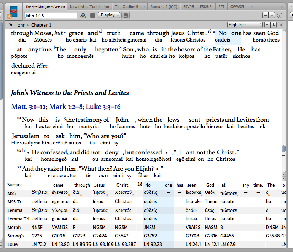
Task: Click the Lemma Trl row label
Action: (x=18, y=219)
